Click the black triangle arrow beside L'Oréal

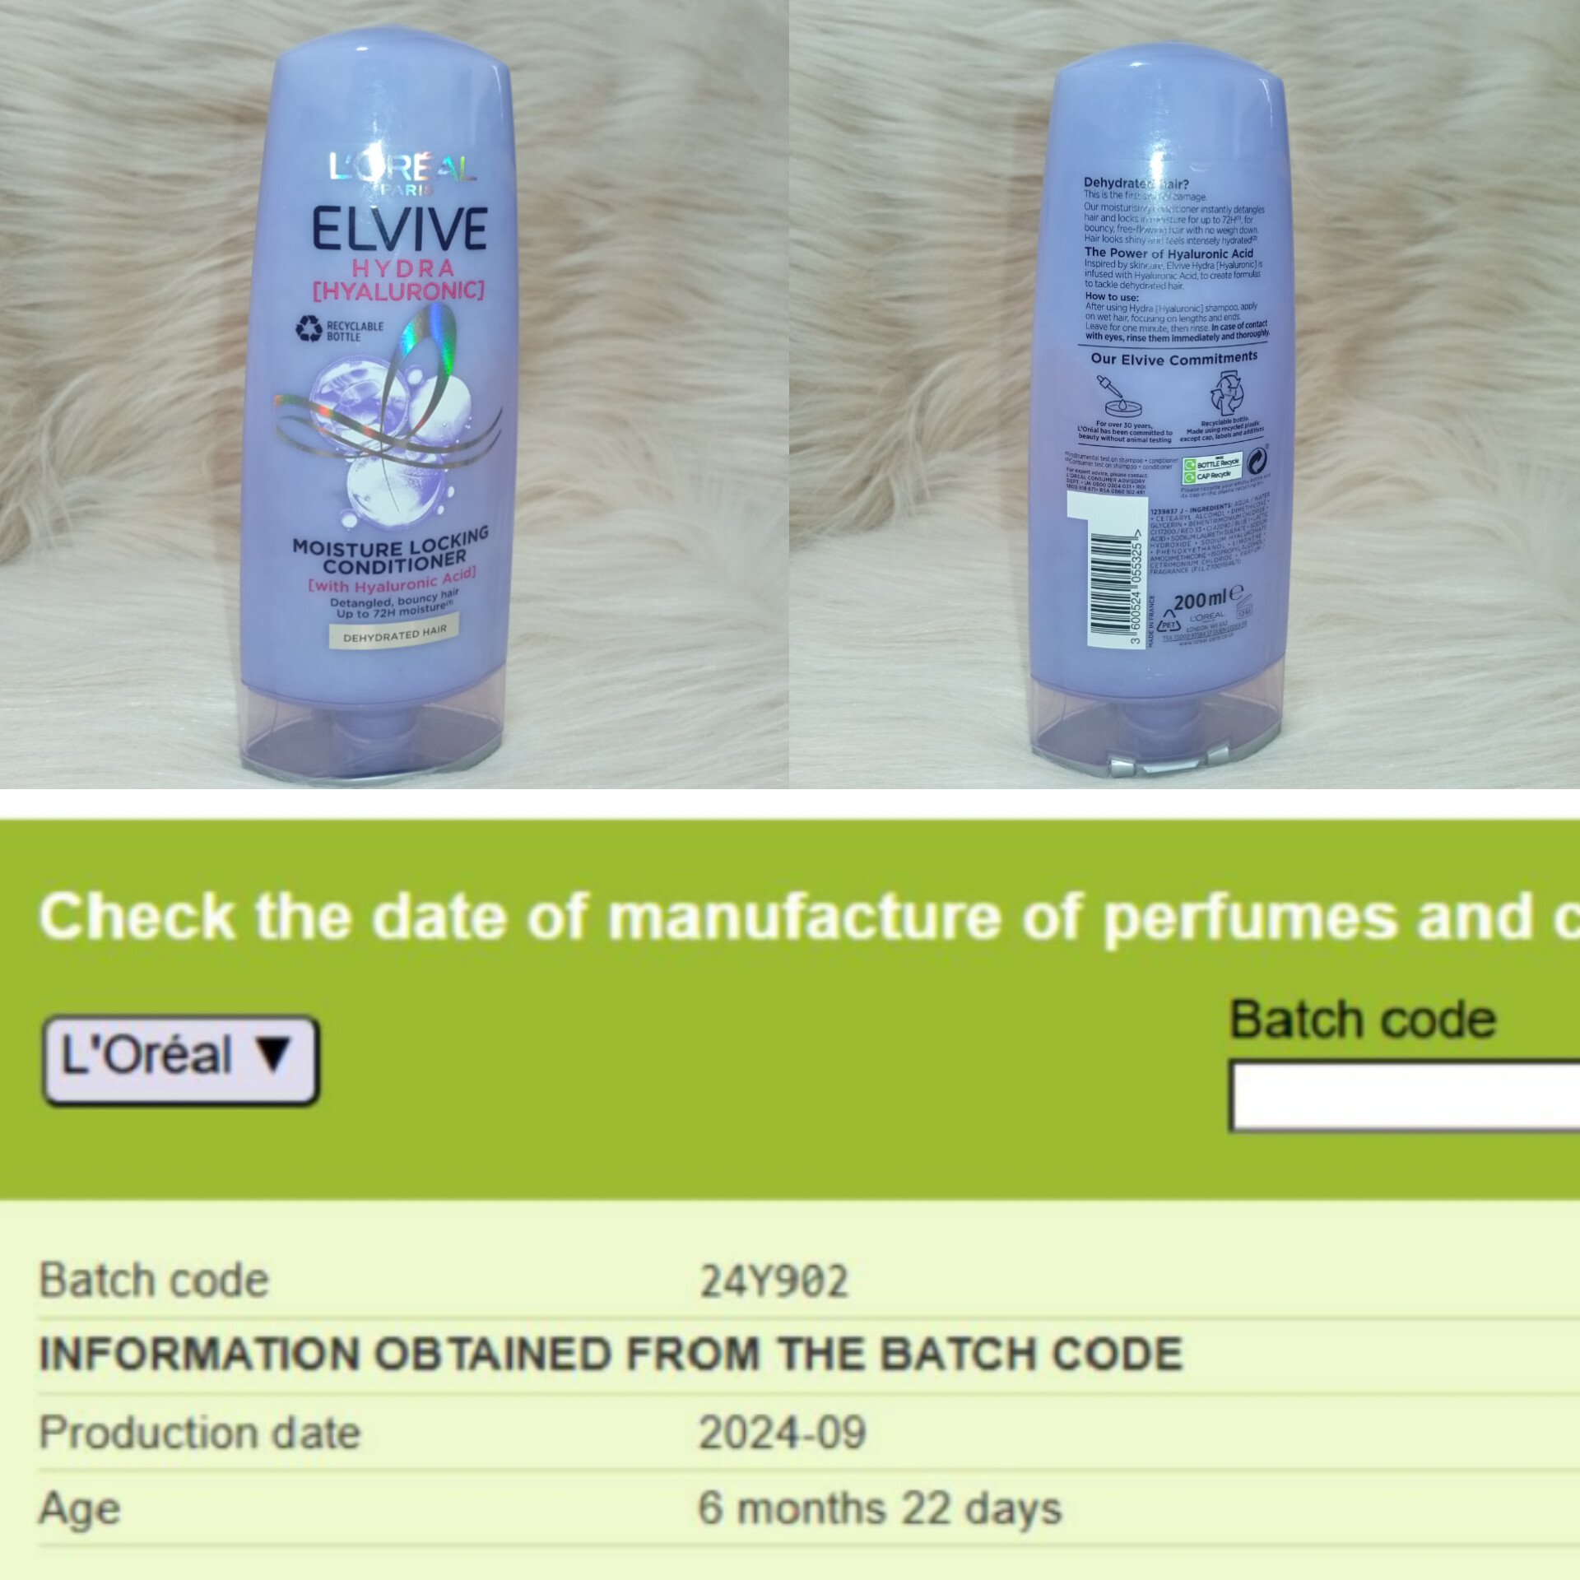pos(272,1054)
